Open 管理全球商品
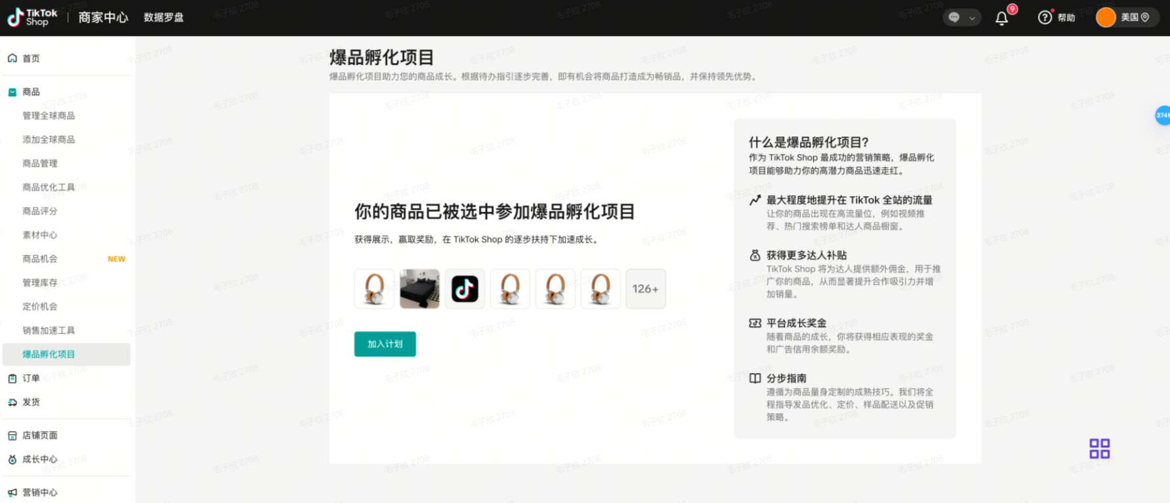This screenshot has height=503, width=1170. click(49, 116)
